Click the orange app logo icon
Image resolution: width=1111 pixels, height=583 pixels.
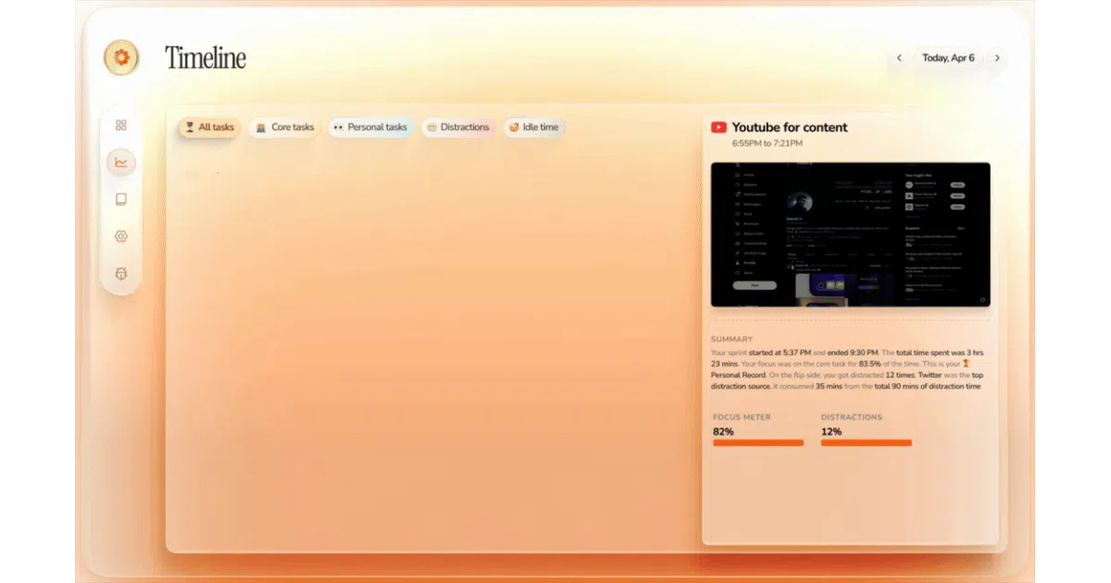tap(121, 57)
